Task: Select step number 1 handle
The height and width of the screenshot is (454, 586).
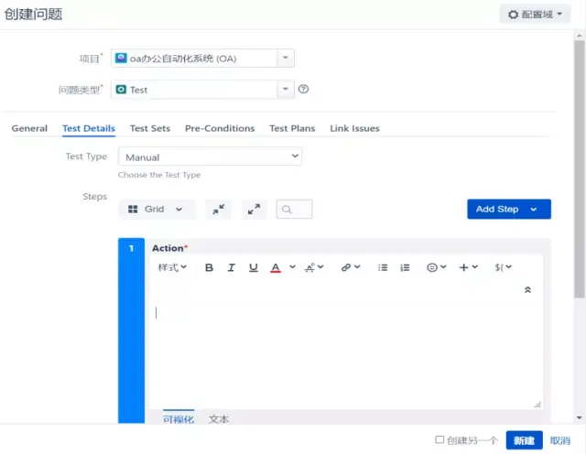Action: click(x=131, y=330)
